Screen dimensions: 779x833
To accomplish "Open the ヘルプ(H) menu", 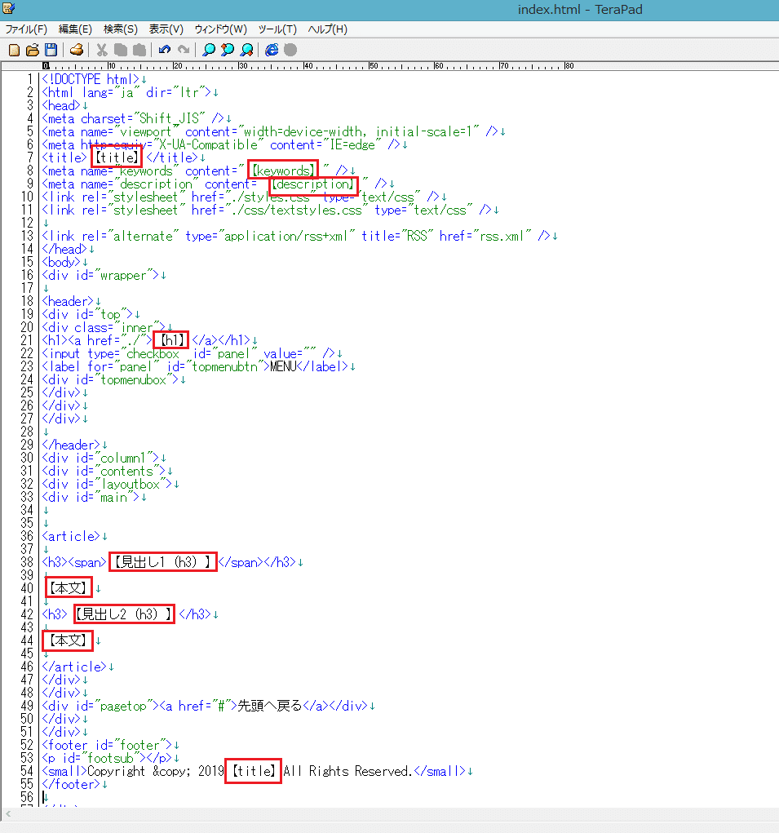I will pyautogui.click(x=327, y=29).
